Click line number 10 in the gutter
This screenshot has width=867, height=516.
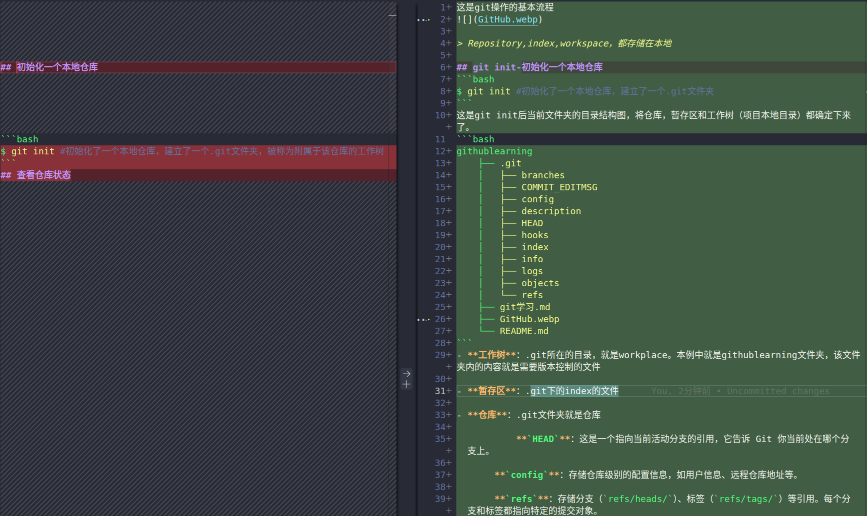tap(440, 115)
